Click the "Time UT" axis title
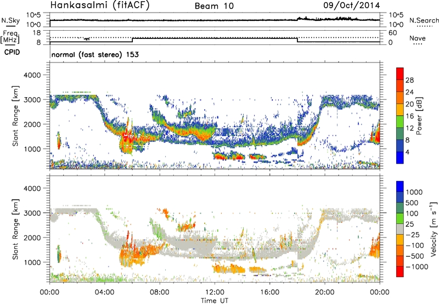Viewport: 439px width, 304px height. pos(215,301)
